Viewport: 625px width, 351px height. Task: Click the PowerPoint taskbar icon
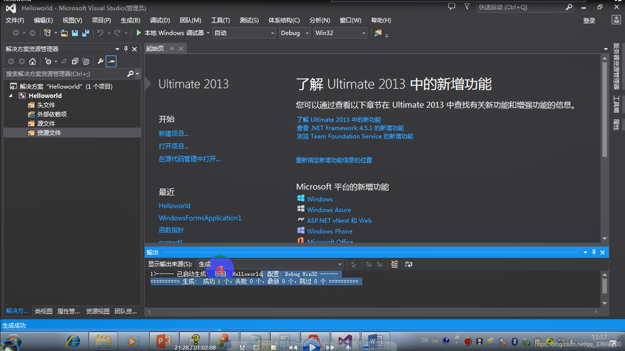pyautogui.click(x=163, y=341)
